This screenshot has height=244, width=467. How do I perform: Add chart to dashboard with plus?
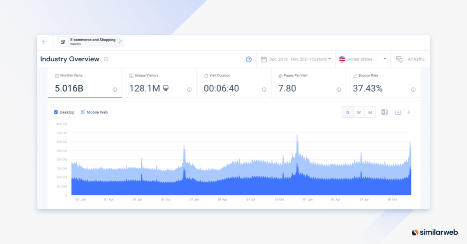(x=409, y=112)
